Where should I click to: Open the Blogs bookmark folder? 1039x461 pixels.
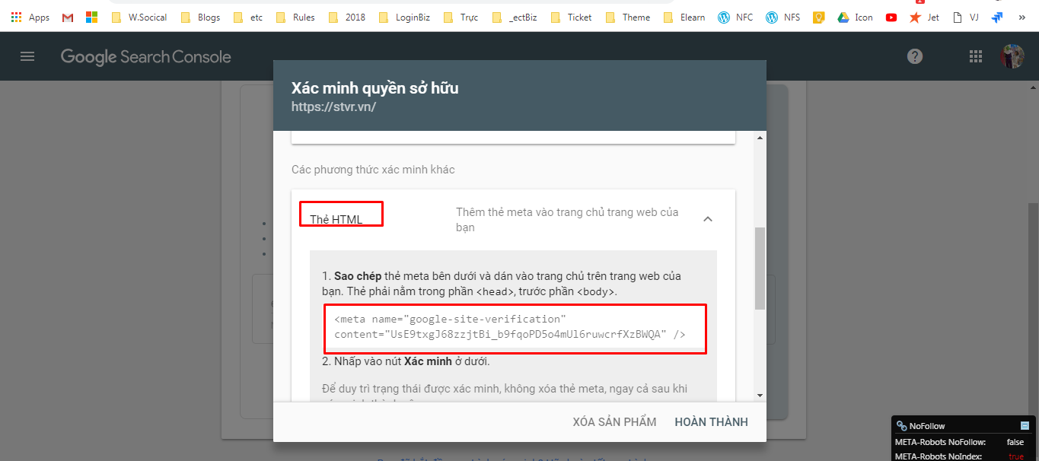(200, 17)
